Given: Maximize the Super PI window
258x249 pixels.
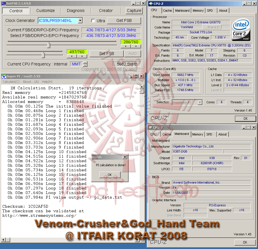Looking at the screenshot, I should tap(136, 76).
